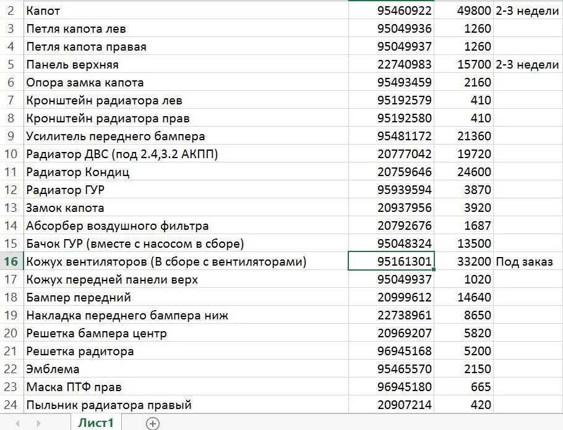Select the cell Эмблема

[186, 369]
